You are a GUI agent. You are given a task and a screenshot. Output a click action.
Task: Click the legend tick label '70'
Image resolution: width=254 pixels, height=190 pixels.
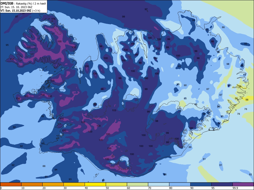[150, 188]
